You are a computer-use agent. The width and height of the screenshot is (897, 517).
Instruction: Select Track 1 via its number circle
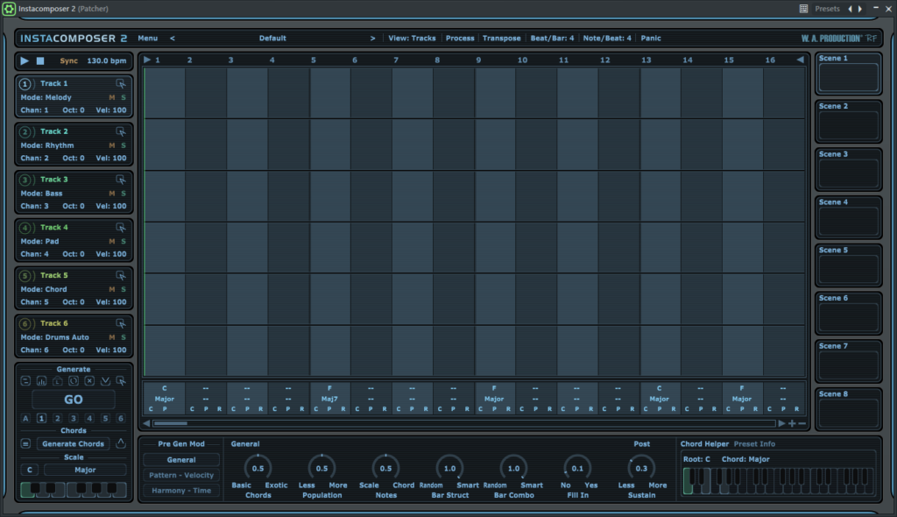click(x=25, y=83)
